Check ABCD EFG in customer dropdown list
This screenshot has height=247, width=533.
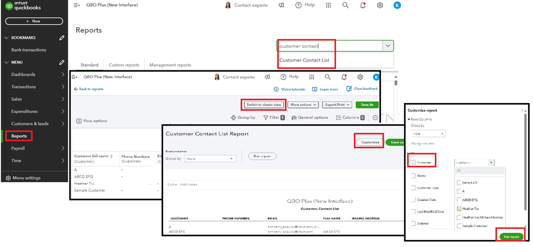click(459, 200)
